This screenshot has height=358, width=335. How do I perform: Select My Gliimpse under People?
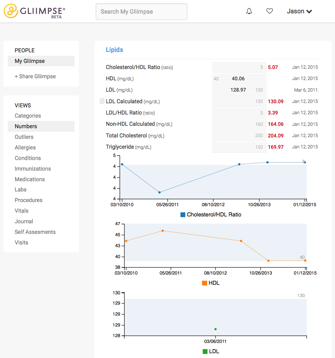click(x=41, y=61)
